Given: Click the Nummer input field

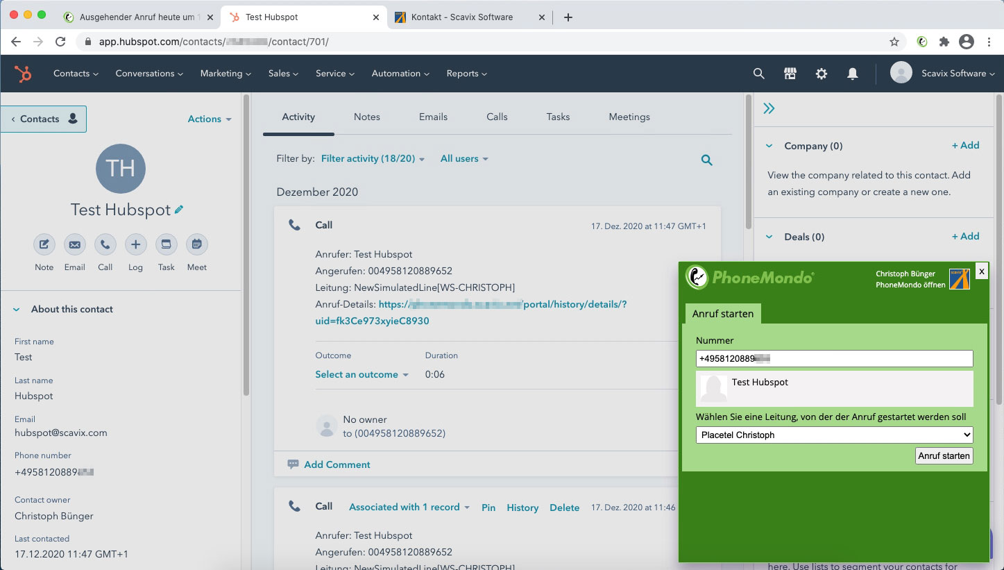Looking at the screenshot, I should point(834,358).
